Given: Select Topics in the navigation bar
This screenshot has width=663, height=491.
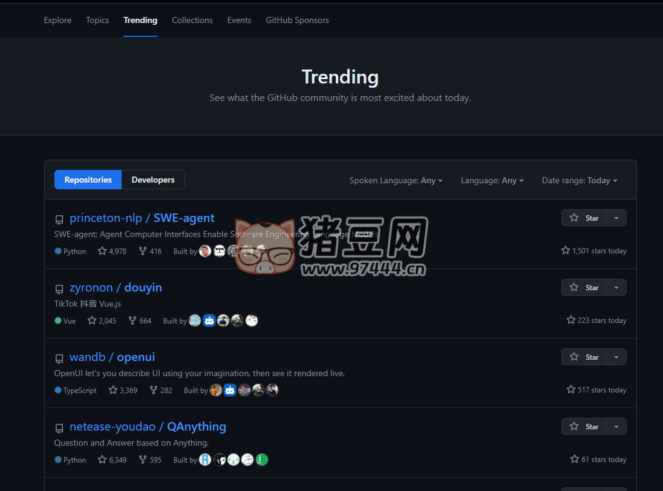Looking at the screenshot, I should coord(97,20).
